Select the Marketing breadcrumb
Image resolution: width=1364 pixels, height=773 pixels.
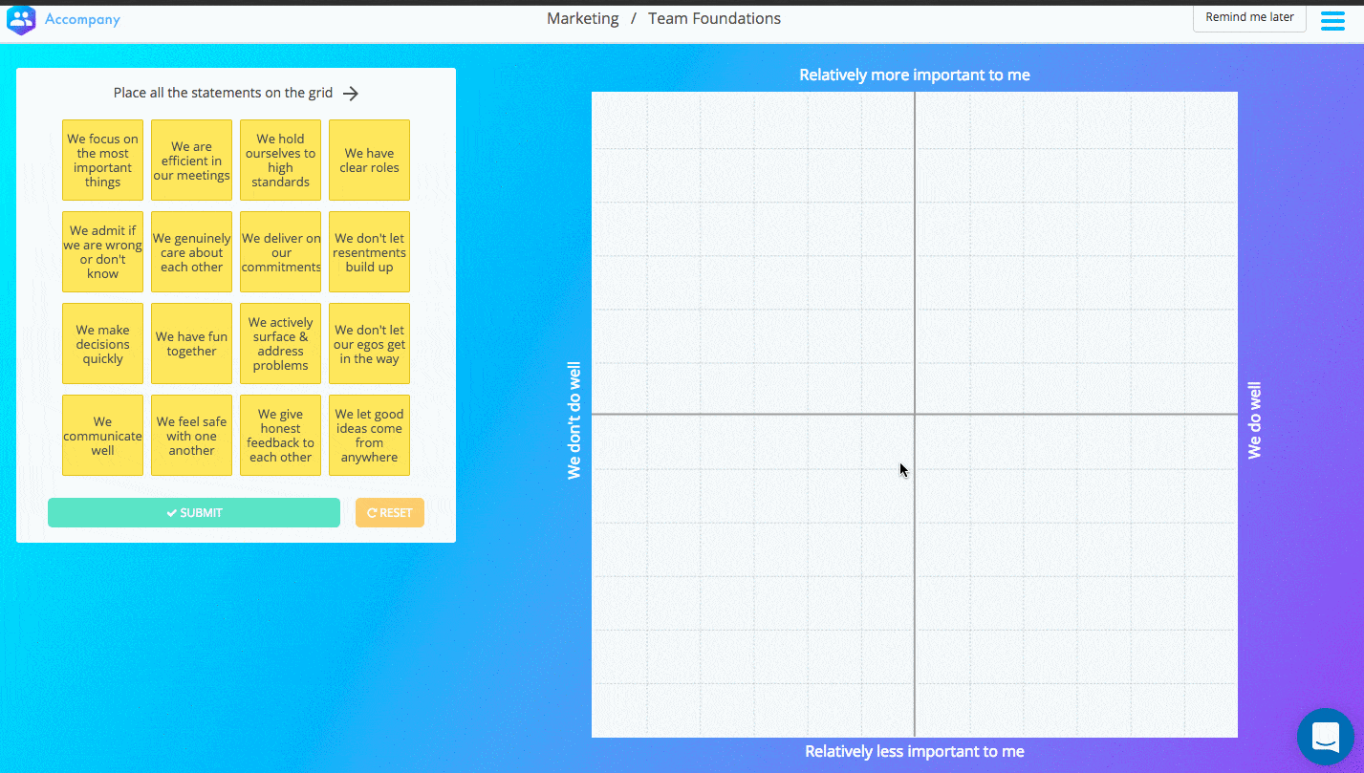[x=582, y=18]
